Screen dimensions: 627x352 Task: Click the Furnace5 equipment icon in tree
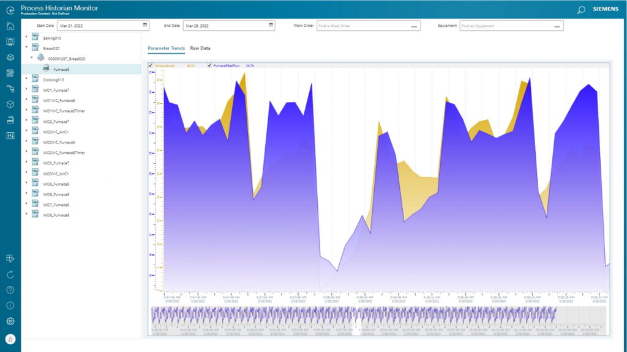point(46,68)
